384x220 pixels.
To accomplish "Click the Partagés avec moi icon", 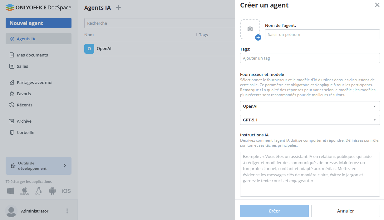I will pyautogui.click(x=11, y=82).
